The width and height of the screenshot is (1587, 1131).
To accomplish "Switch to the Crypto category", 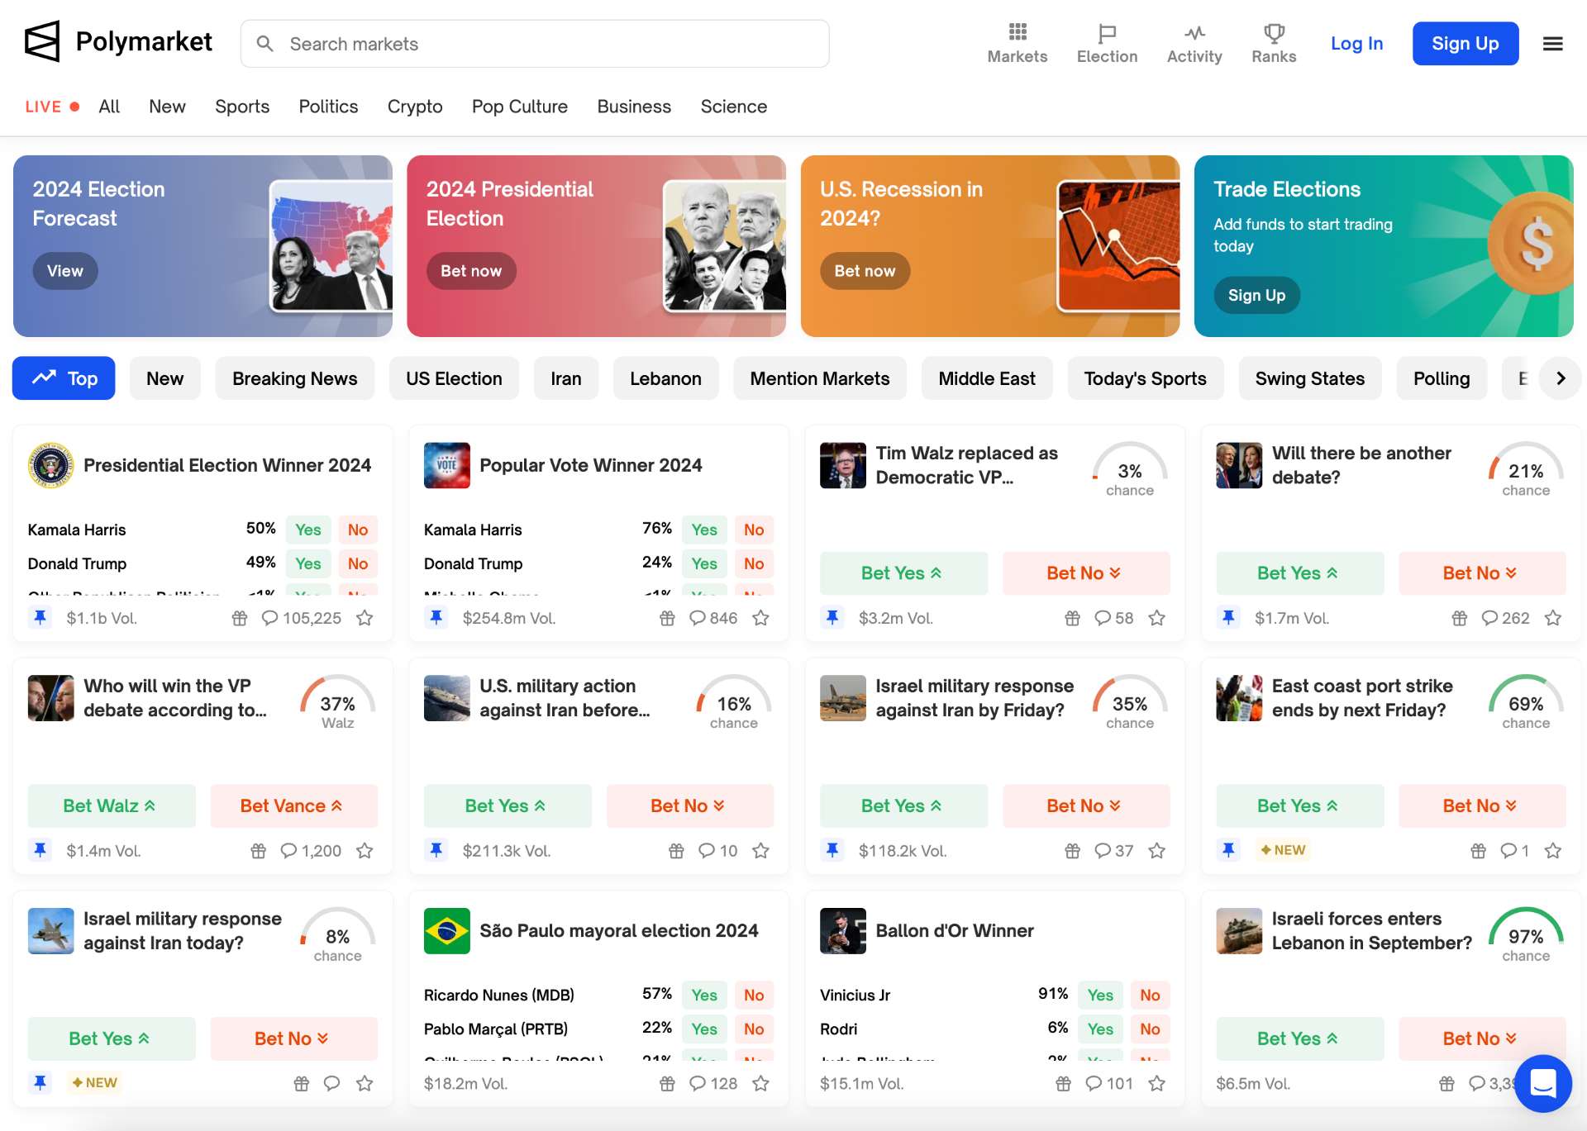I will click(x=415, y=107).
